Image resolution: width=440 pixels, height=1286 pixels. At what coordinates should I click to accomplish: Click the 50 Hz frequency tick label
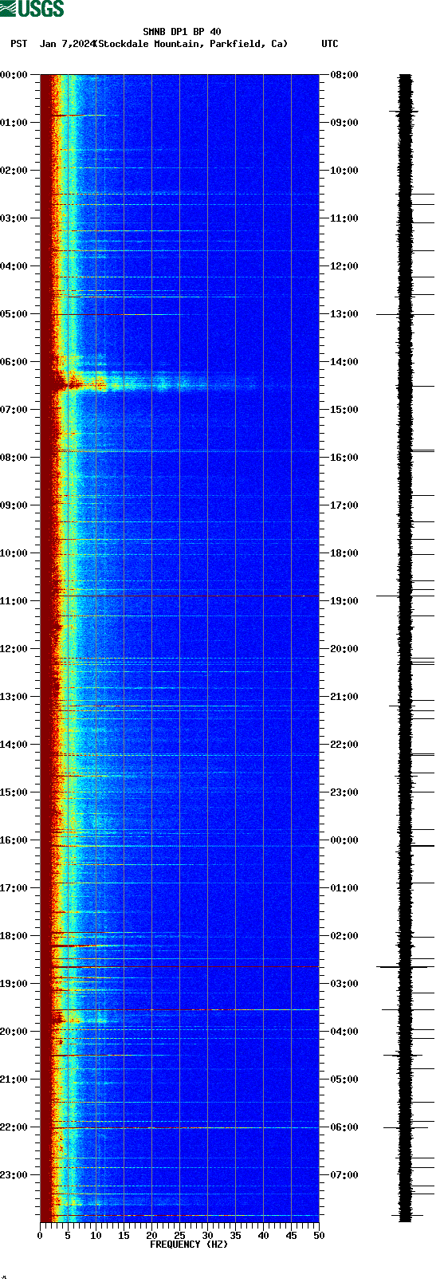[319, 1236]
